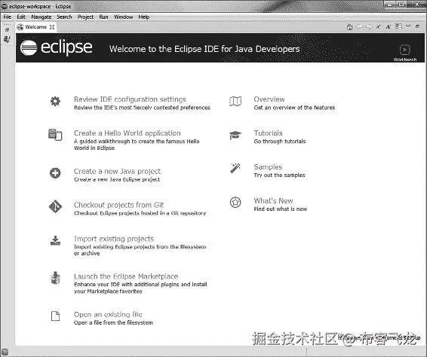Click the status icon in bottom-left corner
The image size is (427, 357).
point(5,352)
